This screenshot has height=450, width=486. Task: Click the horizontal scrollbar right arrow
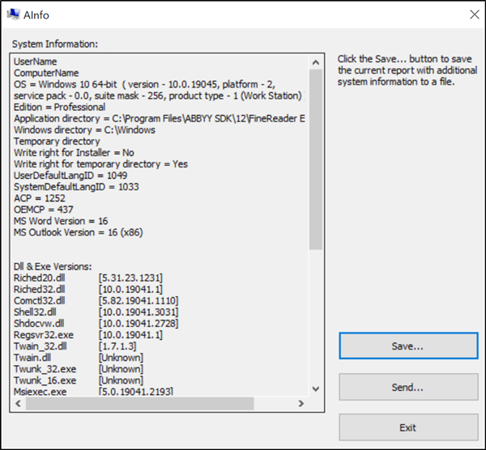pyautogui.click(x=301, y=403)
